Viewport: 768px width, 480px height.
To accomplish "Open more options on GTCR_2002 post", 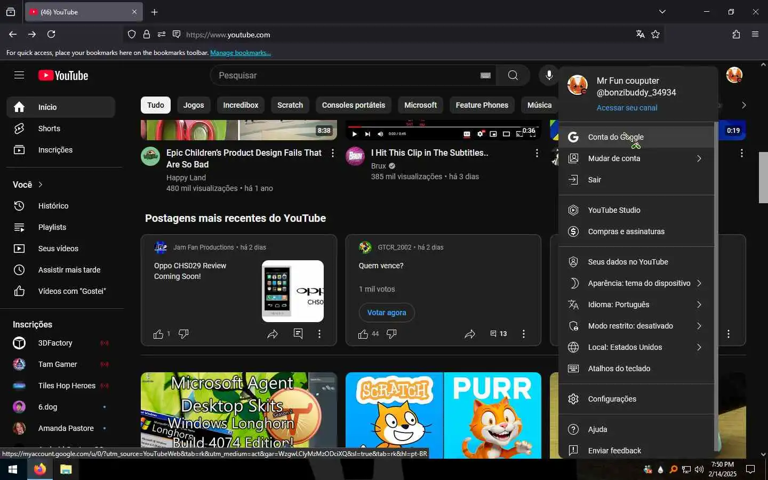I will click(x=524, y=334).
